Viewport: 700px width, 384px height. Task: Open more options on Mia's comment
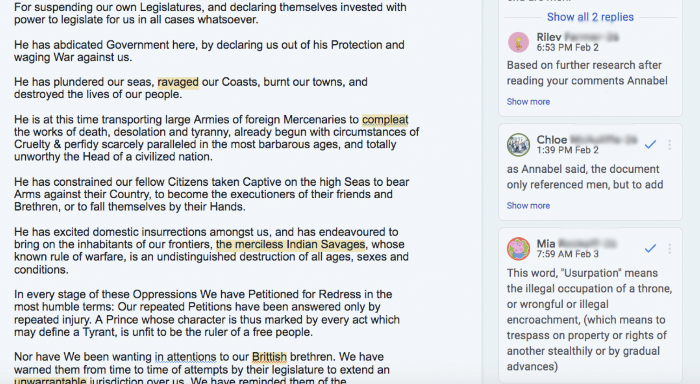(x=670, y=249)
